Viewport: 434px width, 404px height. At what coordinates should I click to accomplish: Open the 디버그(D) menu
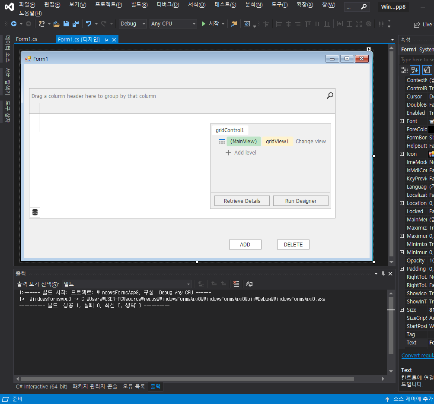[168, 5]
